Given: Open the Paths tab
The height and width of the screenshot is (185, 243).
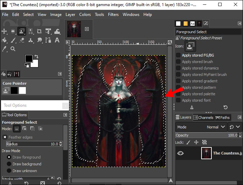Looking at the screenshot, I should point(223,118).
